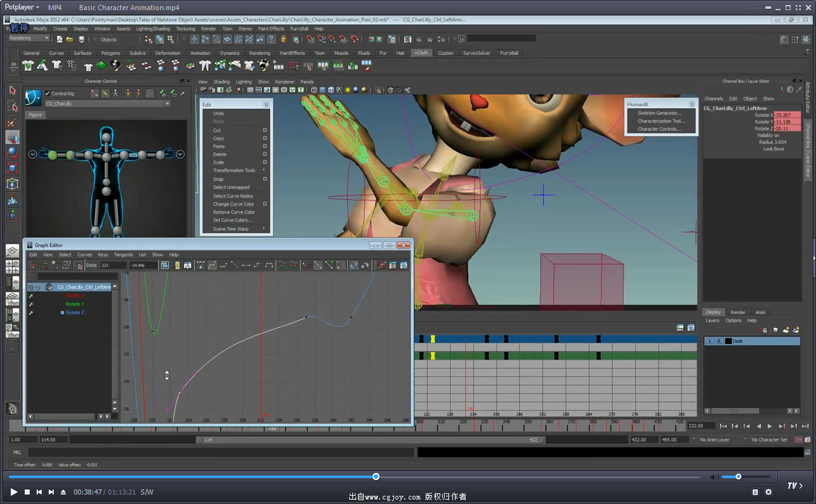This screenshot has width=816, height=504.
Task: Open the Tangents menu in Graph Editor
Action: pos(123,255)
